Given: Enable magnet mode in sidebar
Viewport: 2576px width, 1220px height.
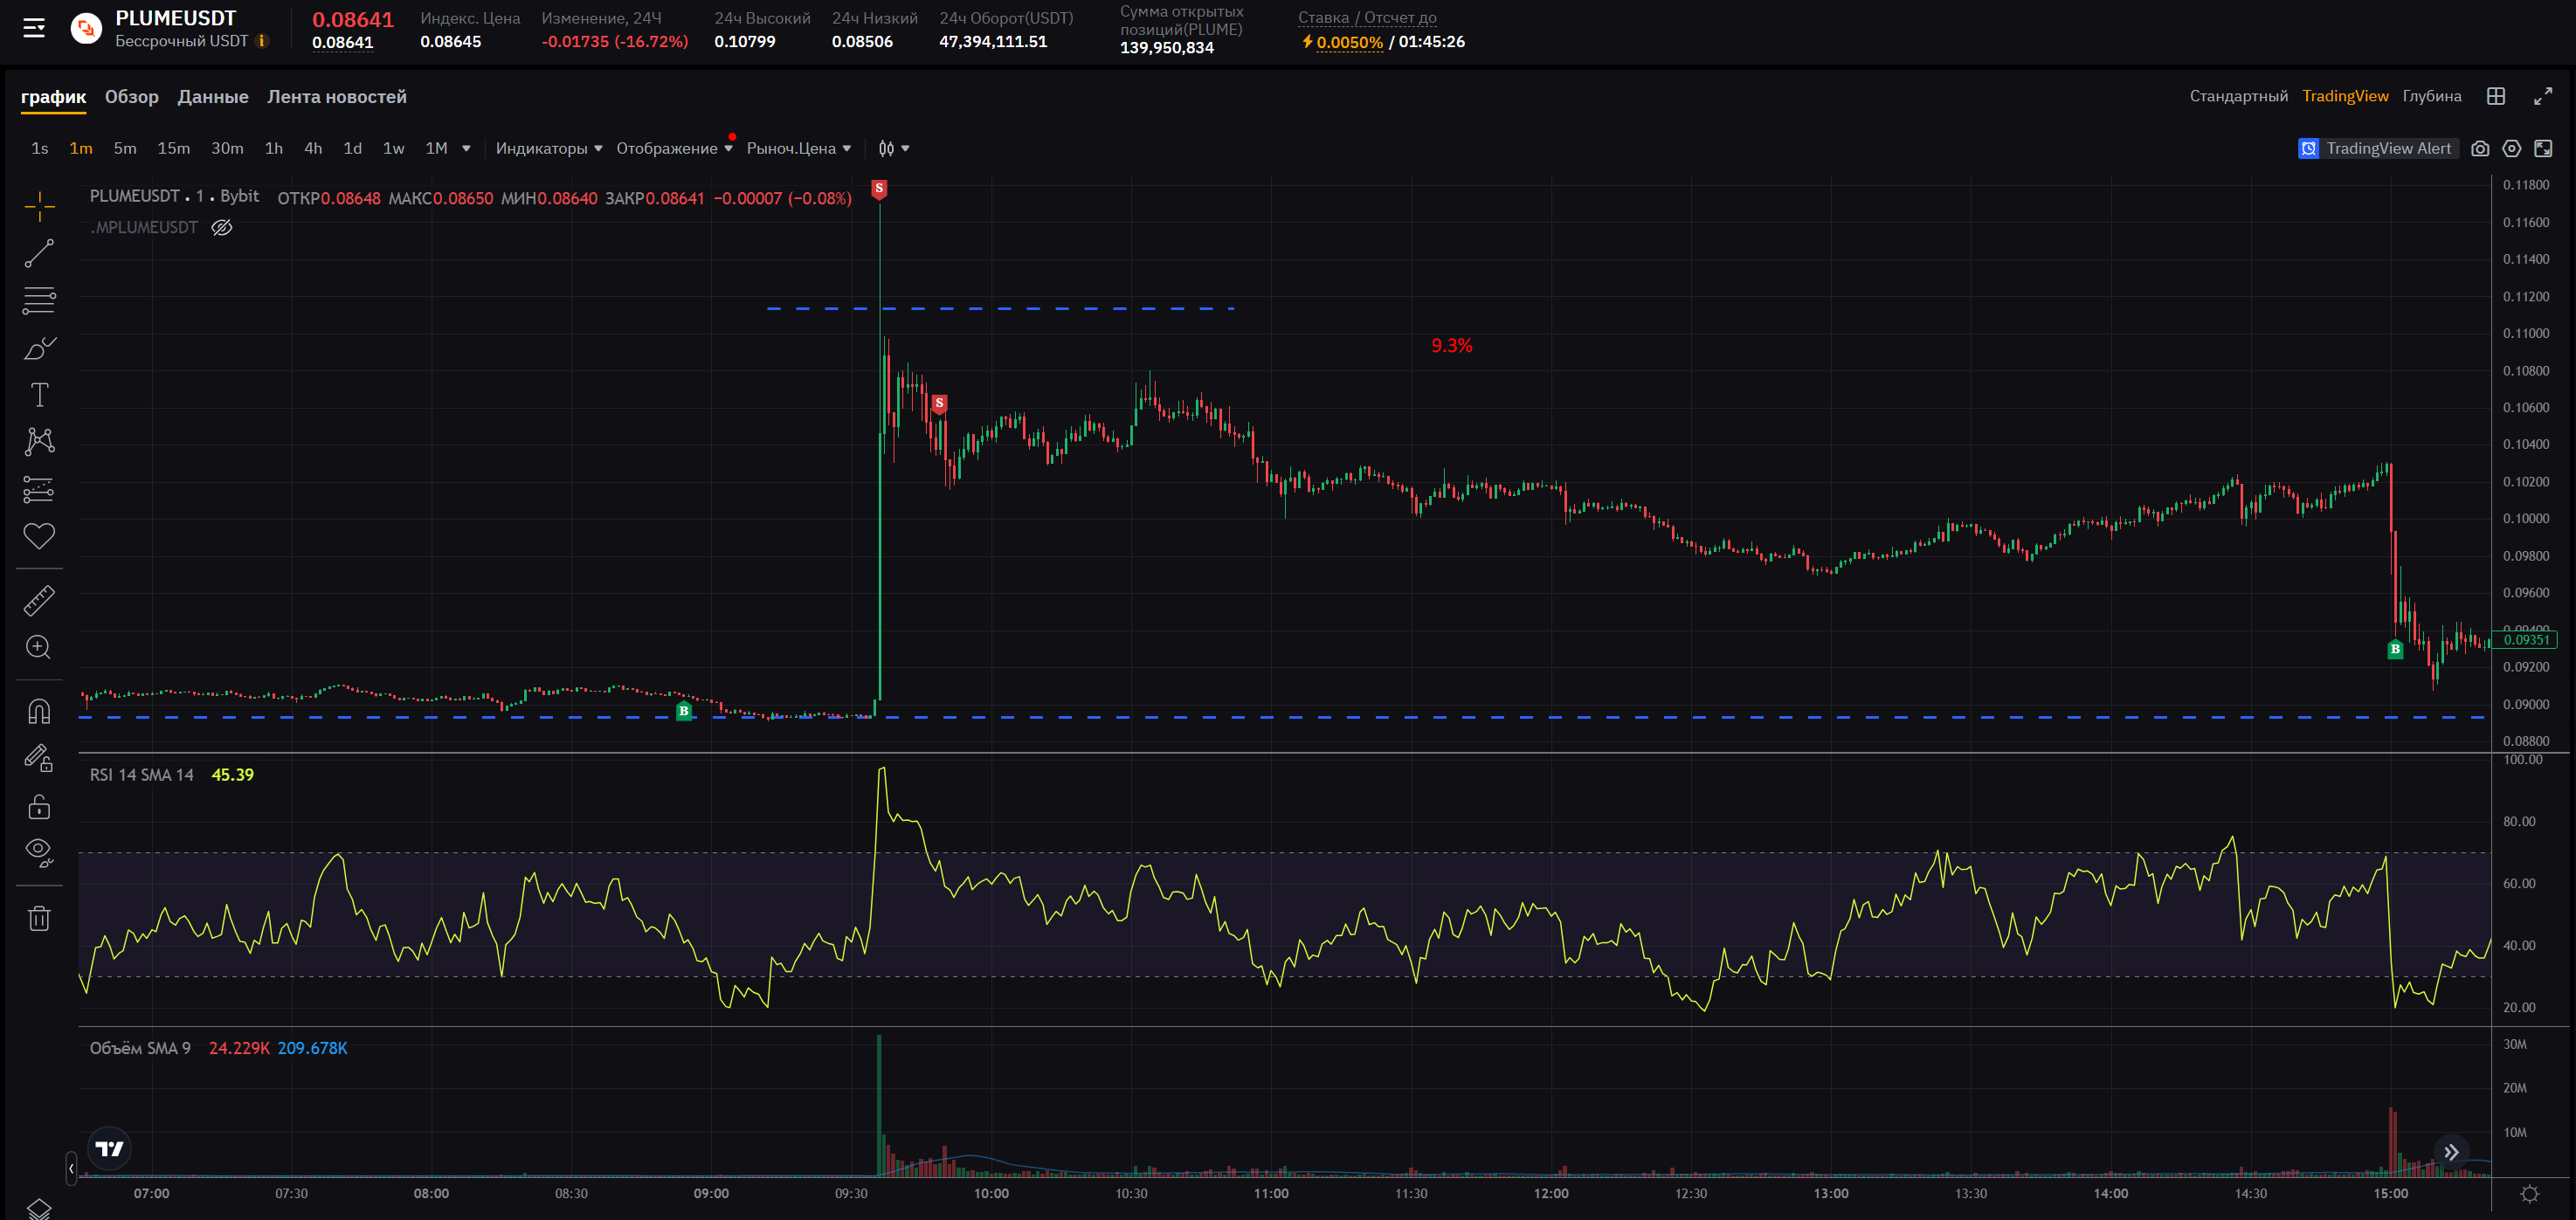Looking at the screenshot, I should click(x=39, y=711).
